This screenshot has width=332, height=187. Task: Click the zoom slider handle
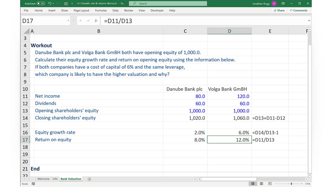click(291, 184)
